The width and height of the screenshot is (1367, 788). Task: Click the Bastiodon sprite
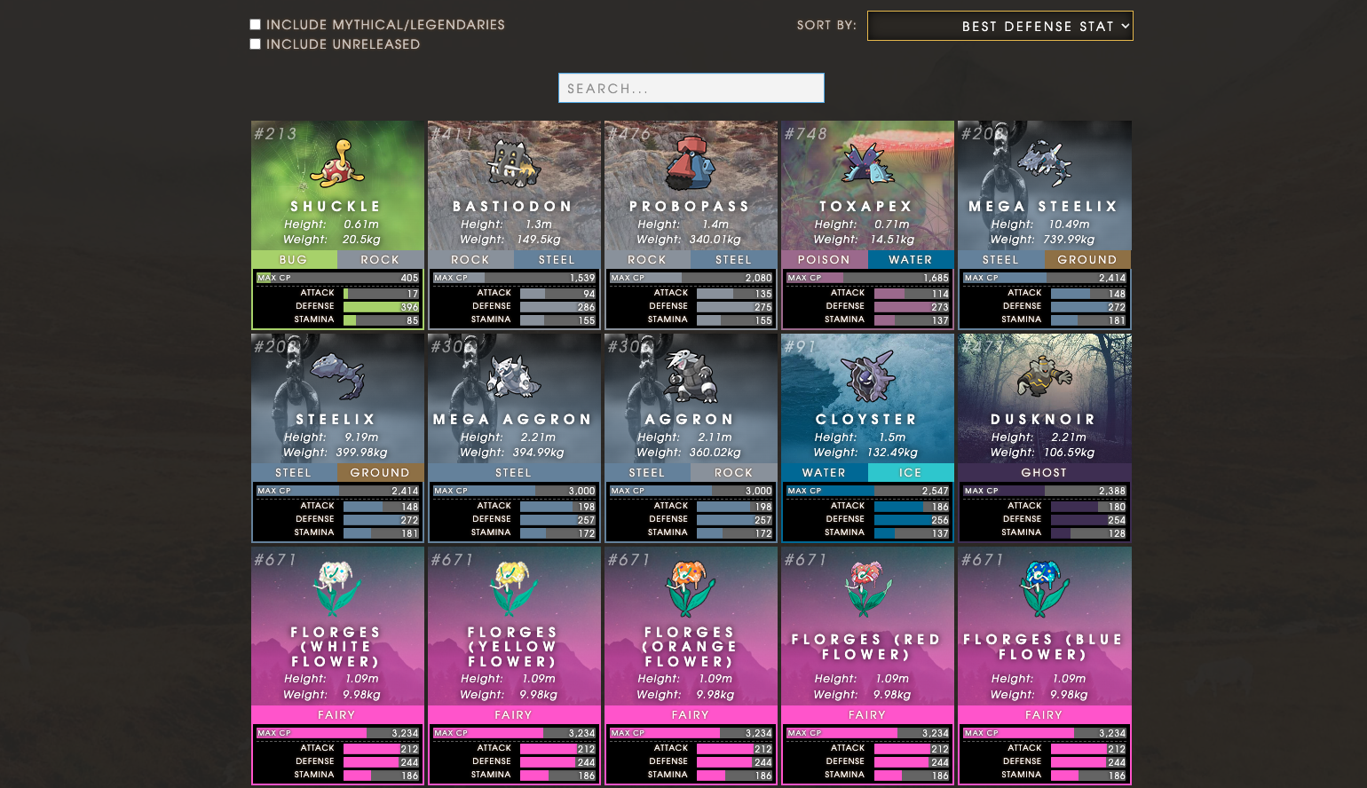tap(513, 163)
